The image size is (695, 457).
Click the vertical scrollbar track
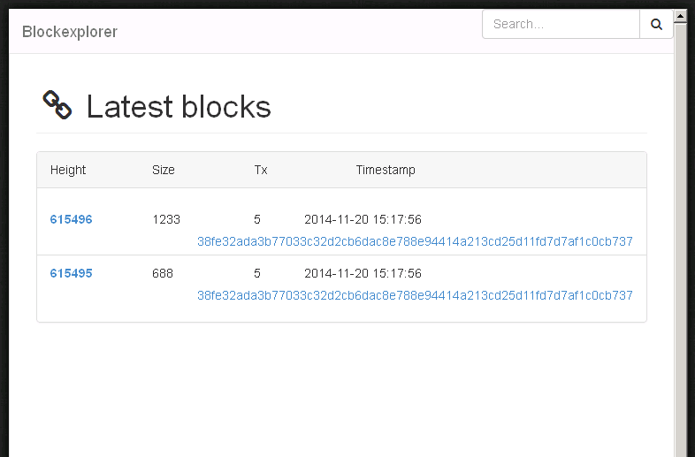coord(680,240)
